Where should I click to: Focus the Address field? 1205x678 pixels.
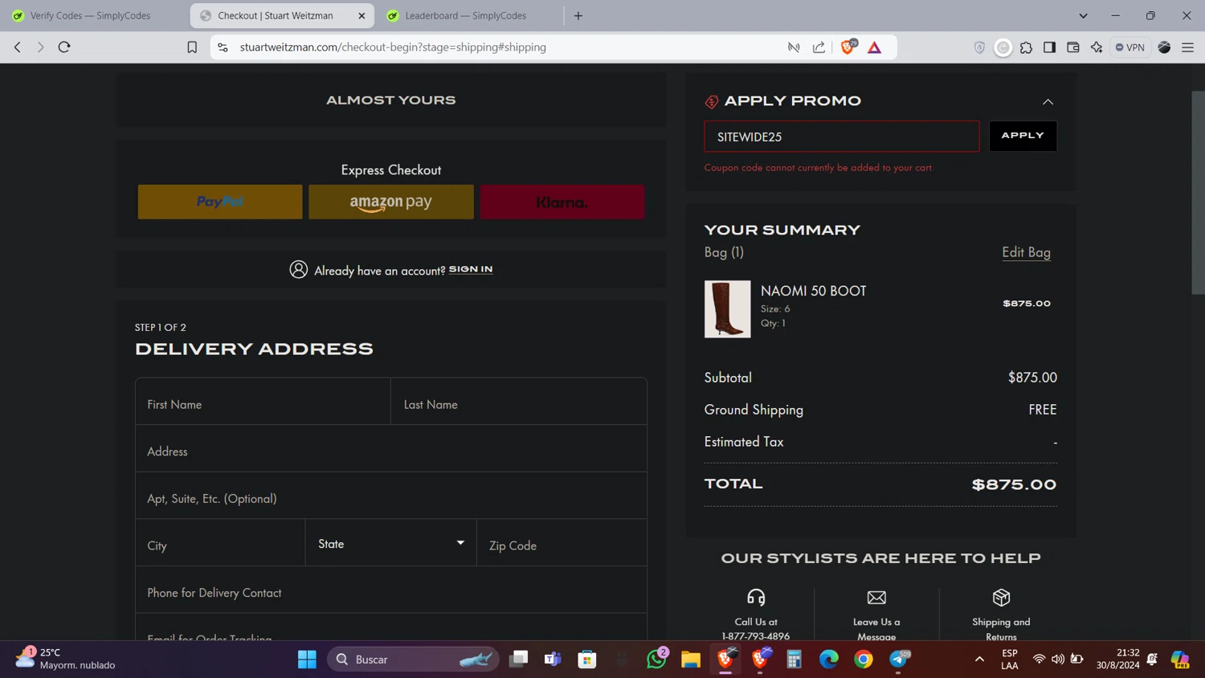pyautogui.click(x=391, y=448)
